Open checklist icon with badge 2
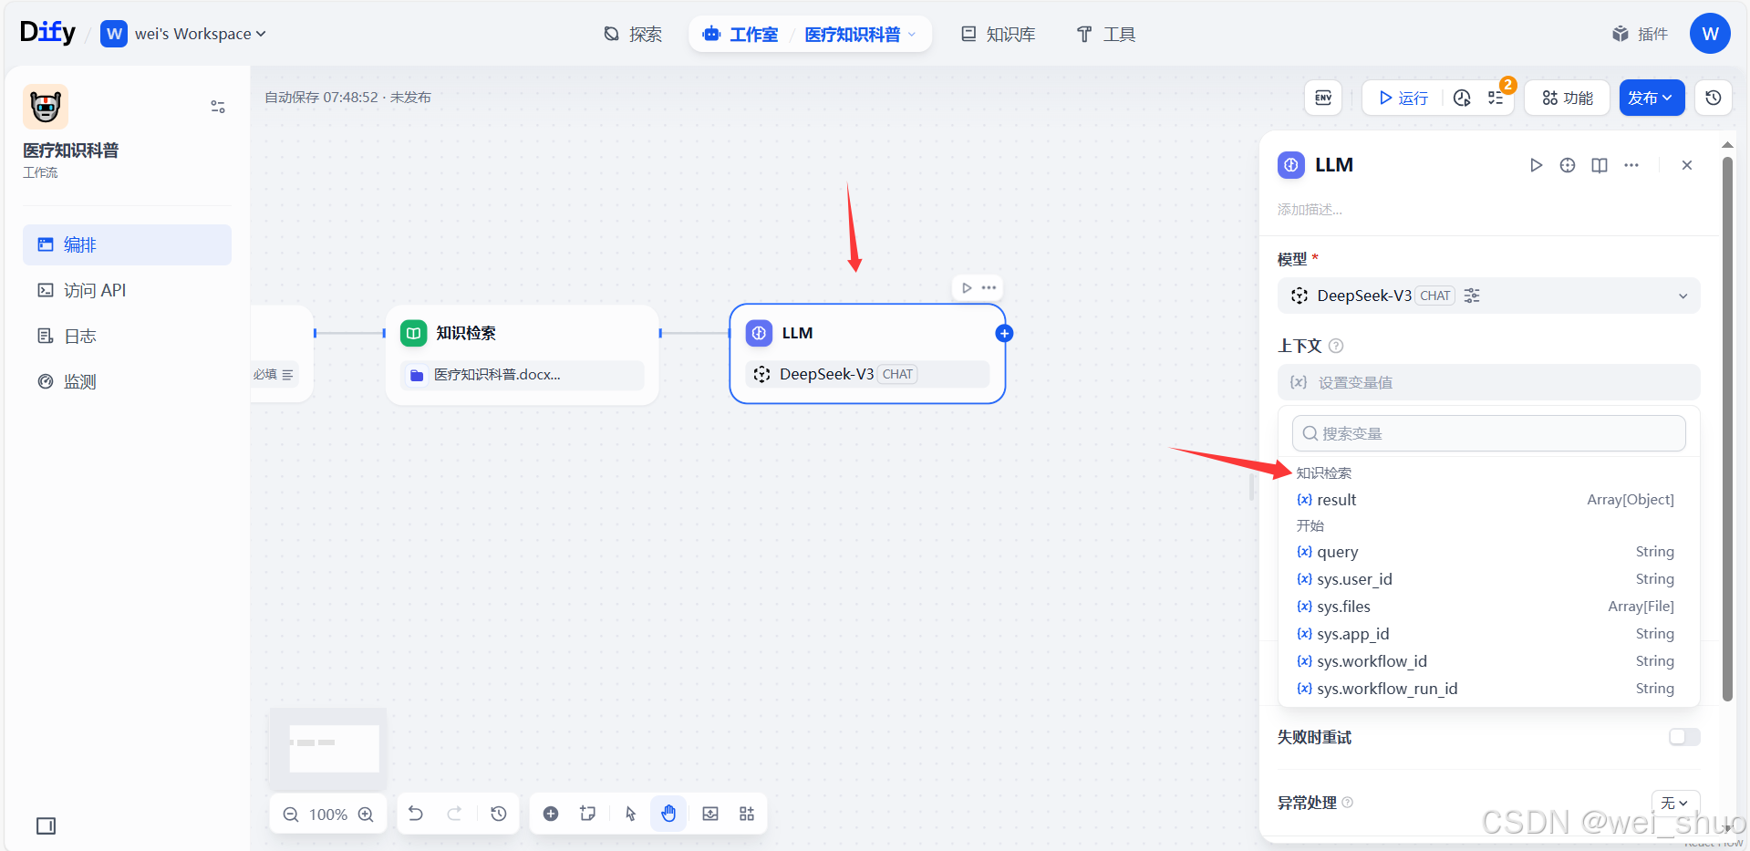Viewport: 1750px width, 851px height. pyautogui.click(x=1496, y=98)
